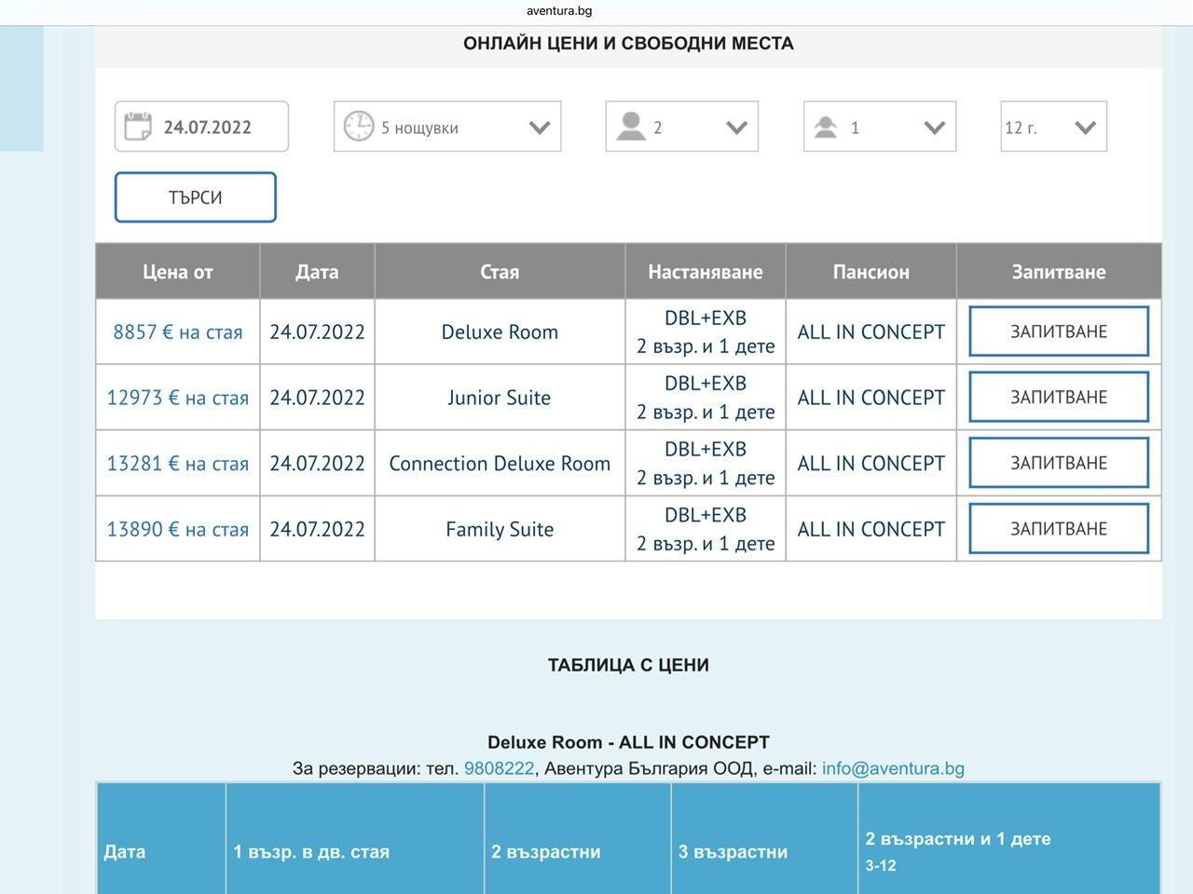Request inquiry for Junior Suite
Screen dimensions: 1193x894
1059,398
